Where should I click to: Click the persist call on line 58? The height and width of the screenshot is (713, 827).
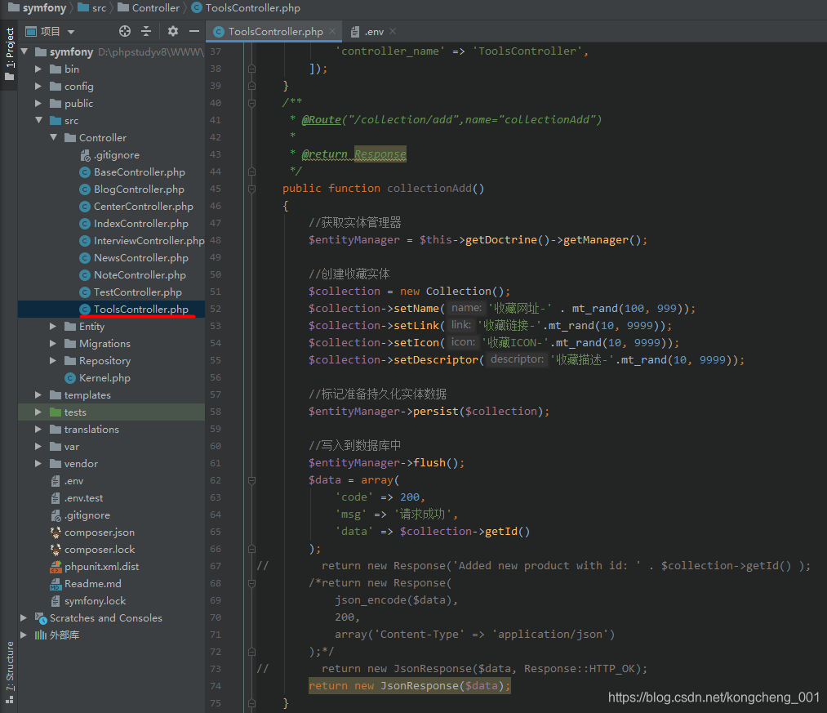pos(436,411)
